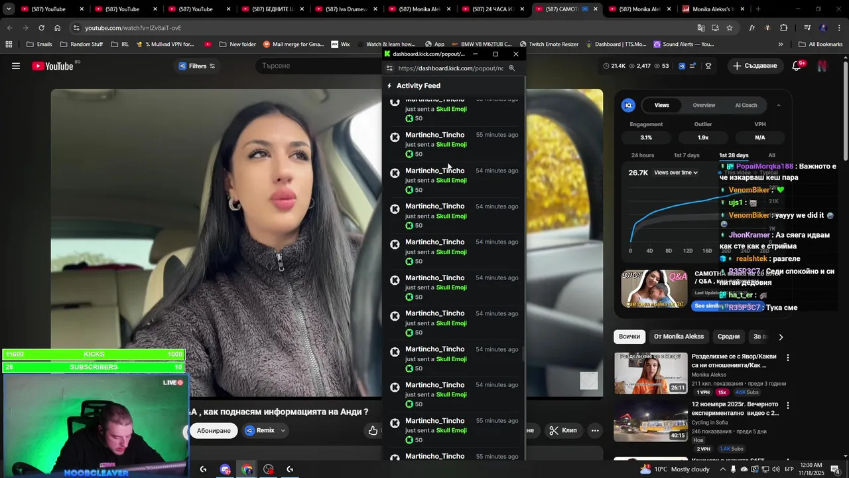The height and width of the screenshot is (478, 849).
Task: Collapse the IQ panel with the chevron
Action: click(x=779, y=105)
